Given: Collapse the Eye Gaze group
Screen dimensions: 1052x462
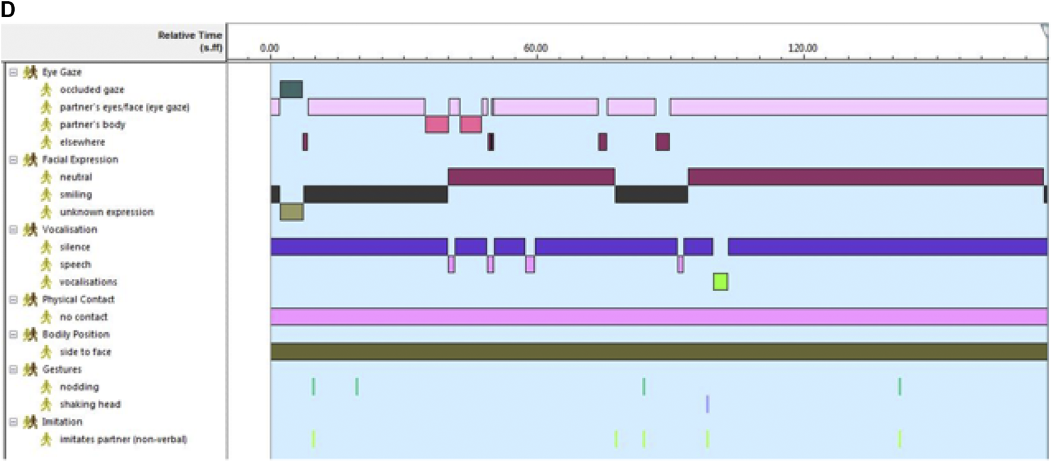Looking at the screenshot, I should (13, 72).
